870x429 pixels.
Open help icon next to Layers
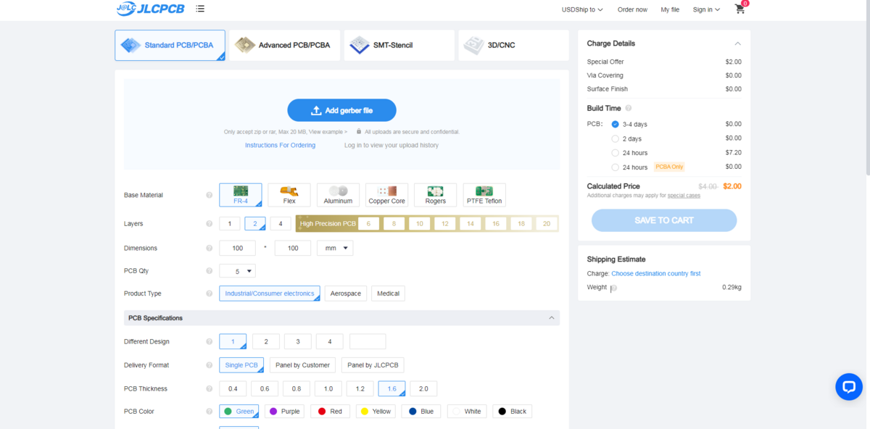[209, 224]
